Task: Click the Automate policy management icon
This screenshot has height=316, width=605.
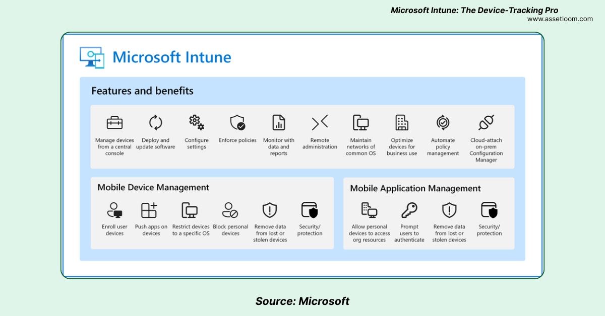Action: 443,122
